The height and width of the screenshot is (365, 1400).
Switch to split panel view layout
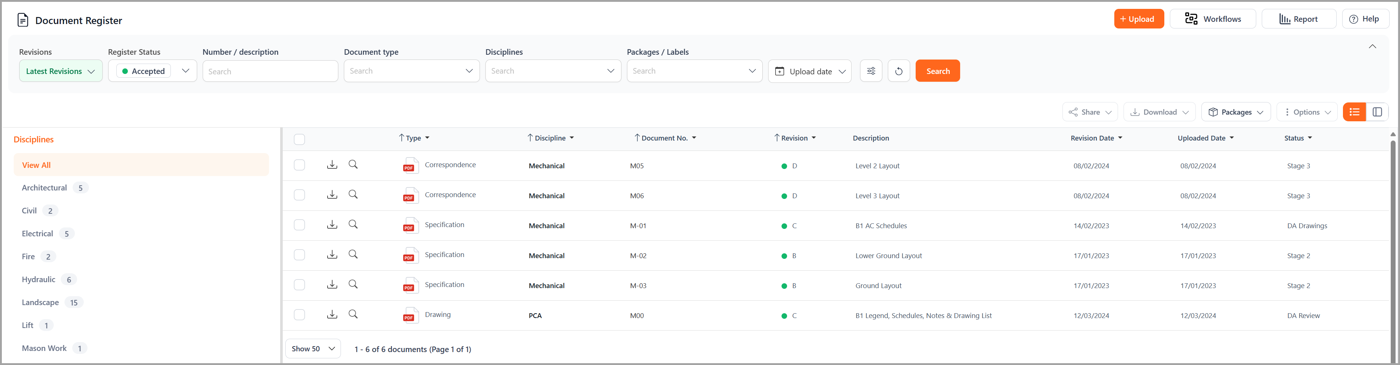coord(1377,112)
